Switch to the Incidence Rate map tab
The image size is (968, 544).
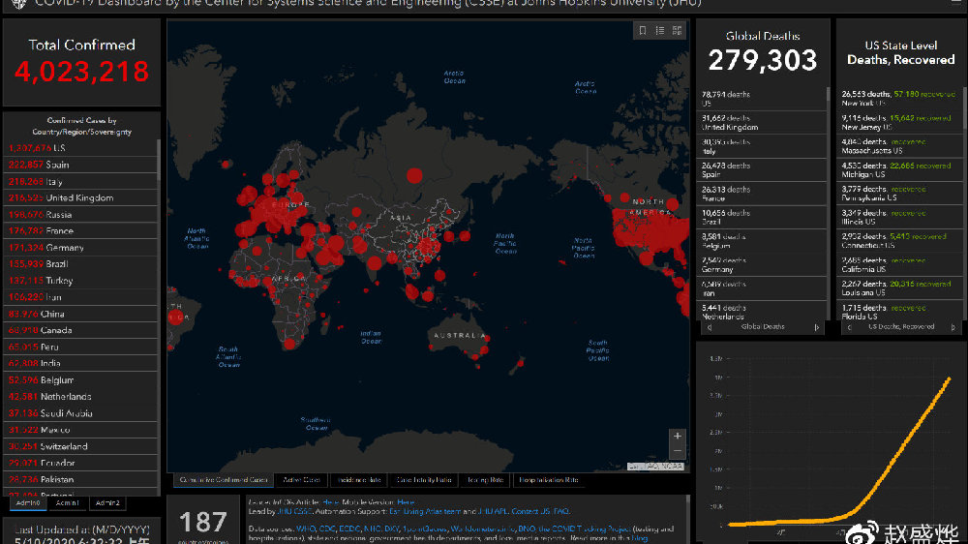coord(358,479)
